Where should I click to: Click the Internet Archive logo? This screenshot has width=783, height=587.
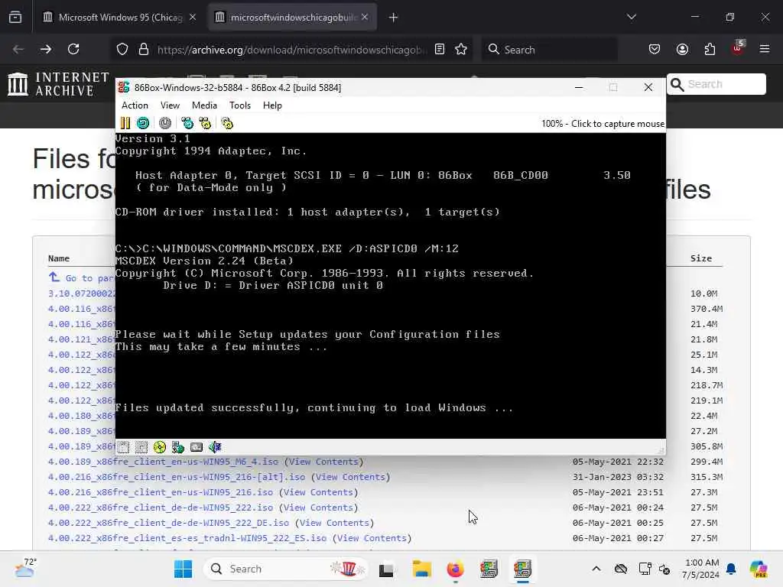(58, 84)
